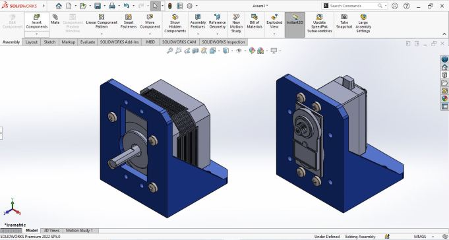Viewport: 449px width, 240px height.
Task: Open View Orientation icon
Action: (x=212, y=51)
